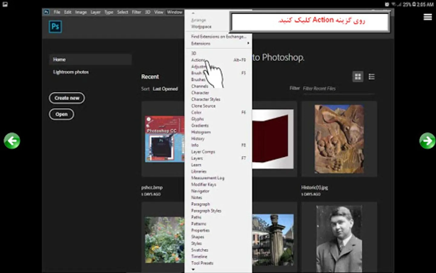Viewport: 436px width, 273px height.
Task: Open the Image menu
Action: tap(81, 12)
